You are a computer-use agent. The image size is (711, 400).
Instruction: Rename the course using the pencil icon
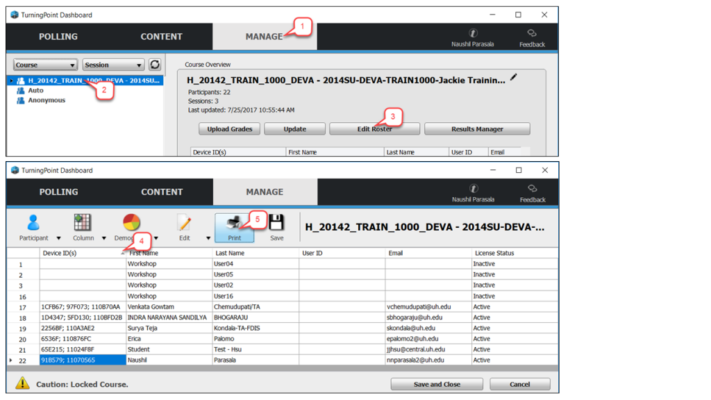coord(512,78)
